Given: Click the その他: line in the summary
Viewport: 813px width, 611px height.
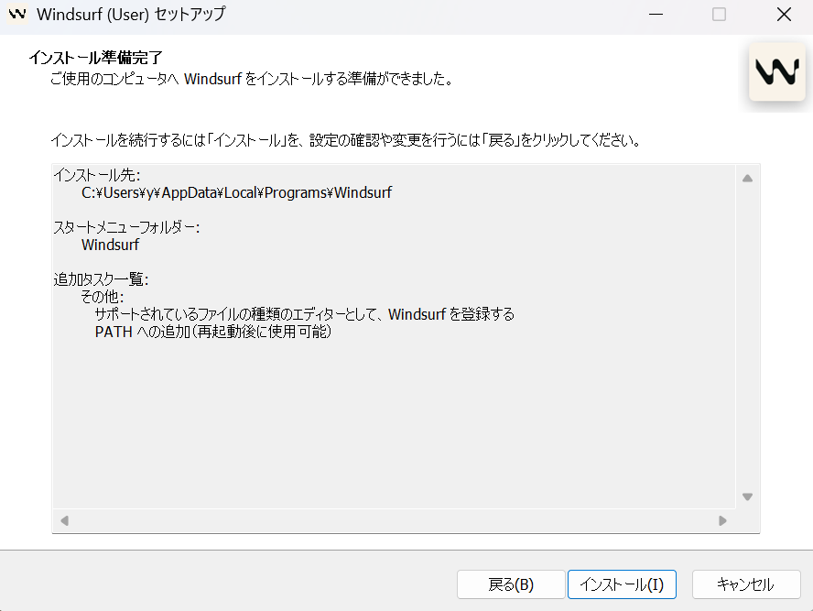Looking at the screenshot, I should click(x=103, y=297).
